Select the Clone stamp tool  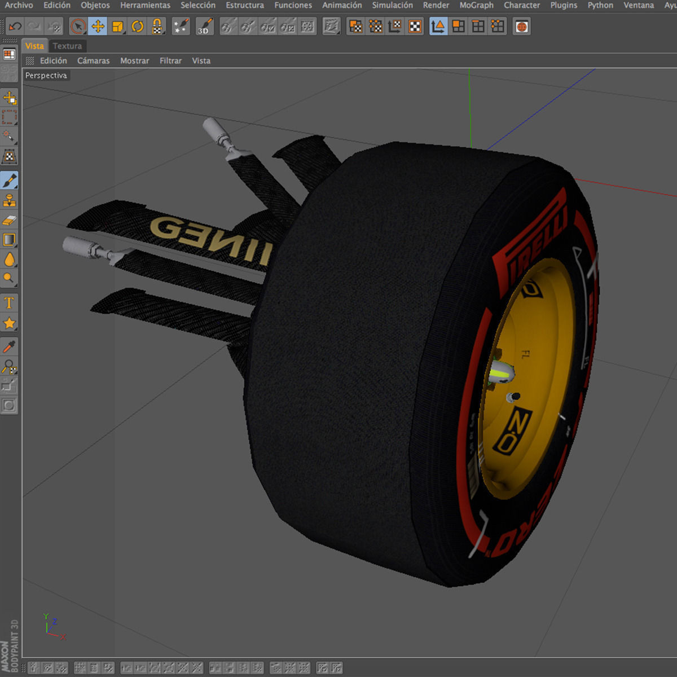10,200
